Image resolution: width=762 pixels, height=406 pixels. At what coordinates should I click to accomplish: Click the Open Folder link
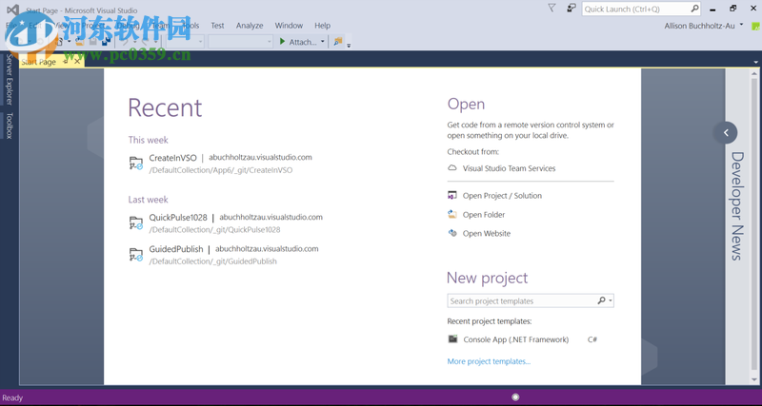point(484,214)
